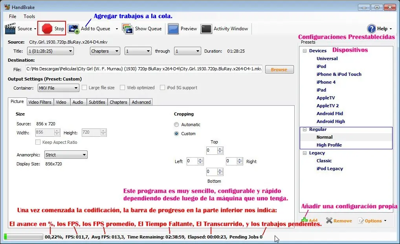Select the Android Mid preset
This screenshot has width=400, height=244.
(x=330, y=114)
